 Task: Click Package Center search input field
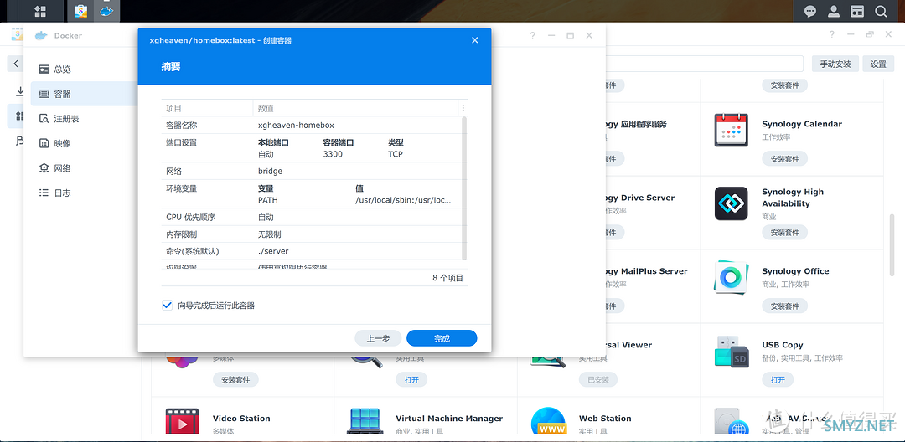704,64
